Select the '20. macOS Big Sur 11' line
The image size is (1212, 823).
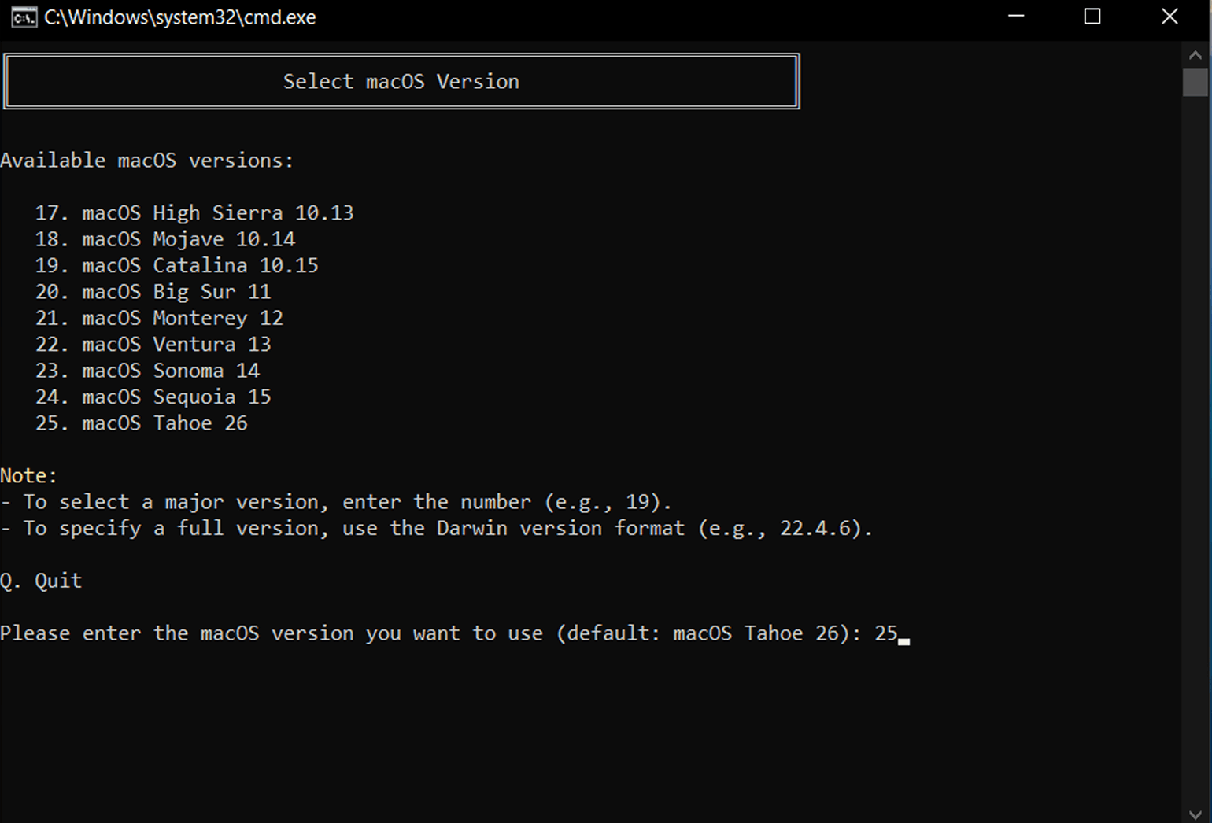[x=153, y=292]
